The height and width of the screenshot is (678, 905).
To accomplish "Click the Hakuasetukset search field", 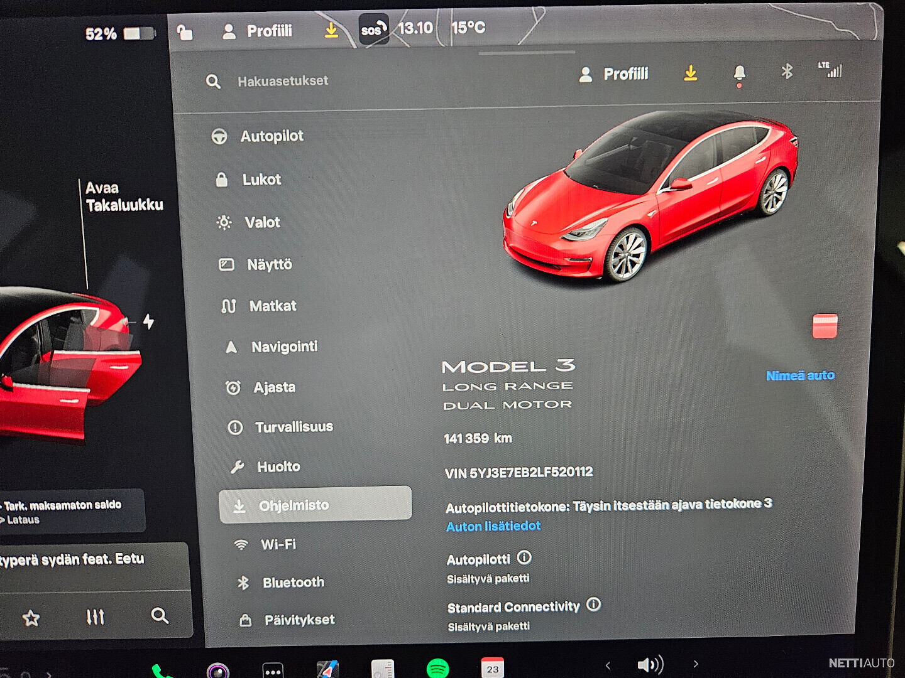I will tap(283, 81).
